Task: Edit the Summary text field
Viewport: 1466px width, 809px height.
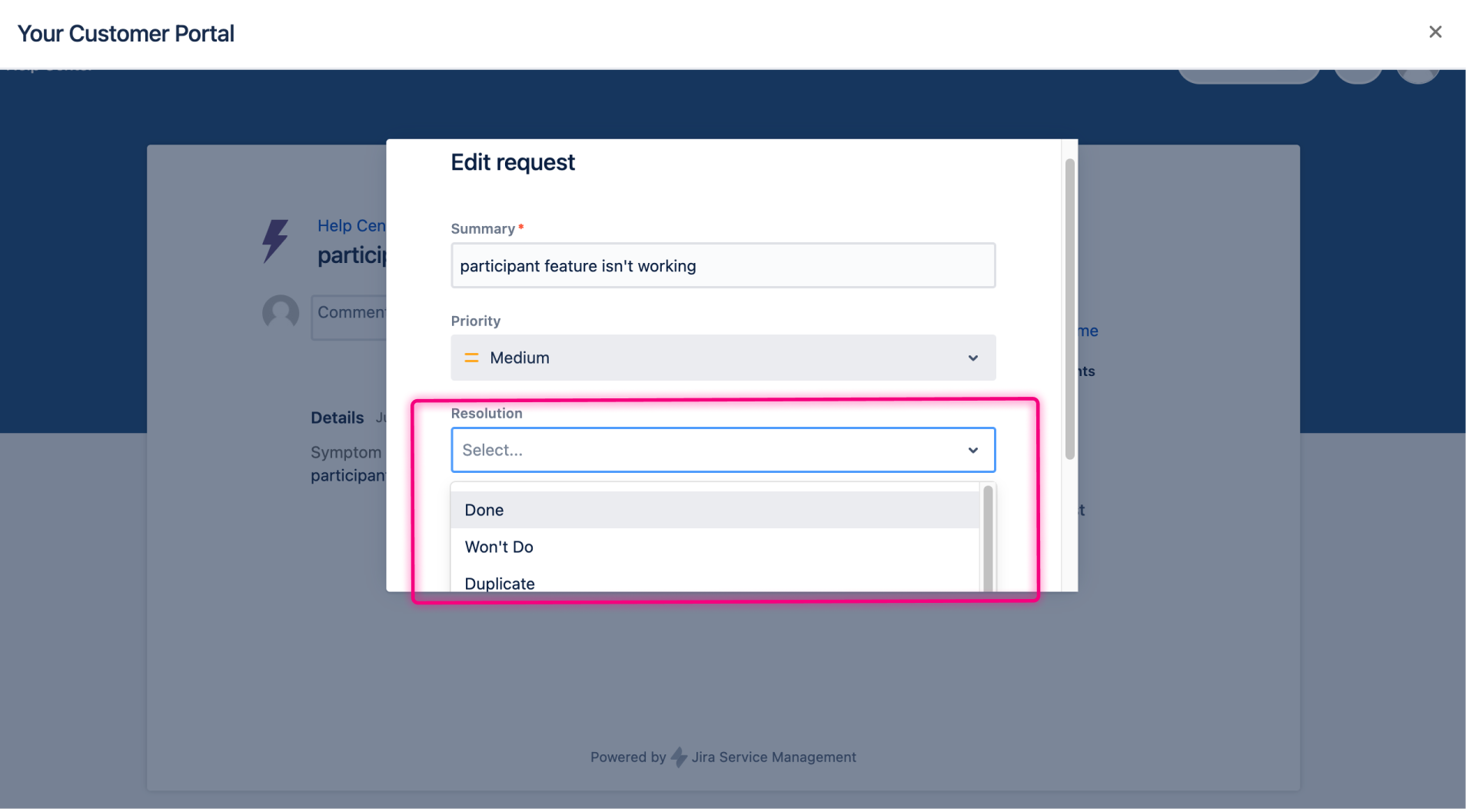Action: click(x=723, y=265)
